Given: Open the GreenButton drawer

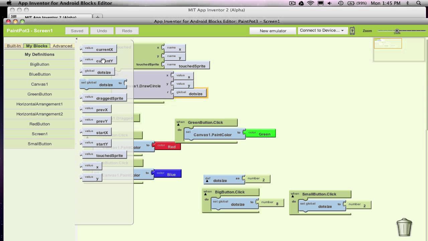Looking at the screenshot, I should [x=39, y=94].
